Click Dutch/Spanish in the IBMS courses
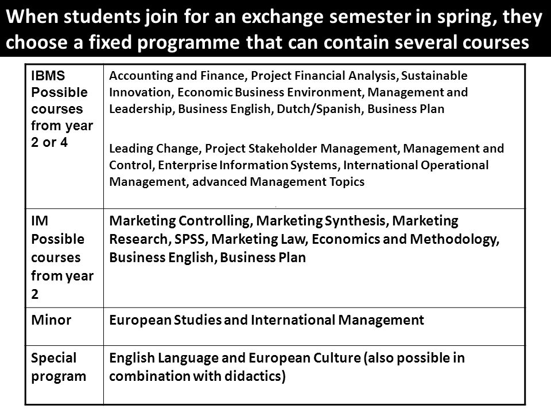Image resolution: width=551 pixels, height=413 pixels. coord(319,109)
